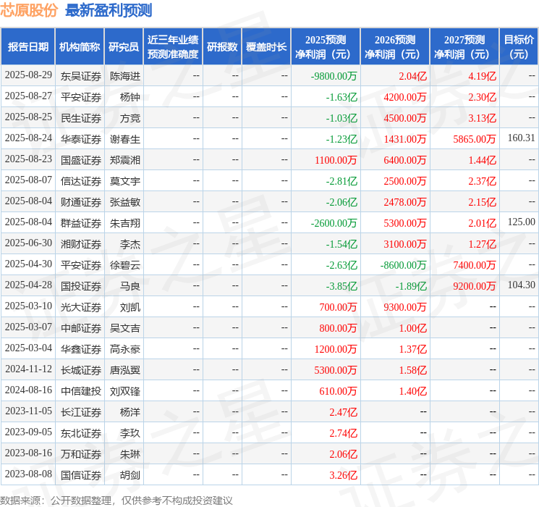
Task: Click the 报告日期 column header
Action: pyautogui.click(x=27, y=46)
